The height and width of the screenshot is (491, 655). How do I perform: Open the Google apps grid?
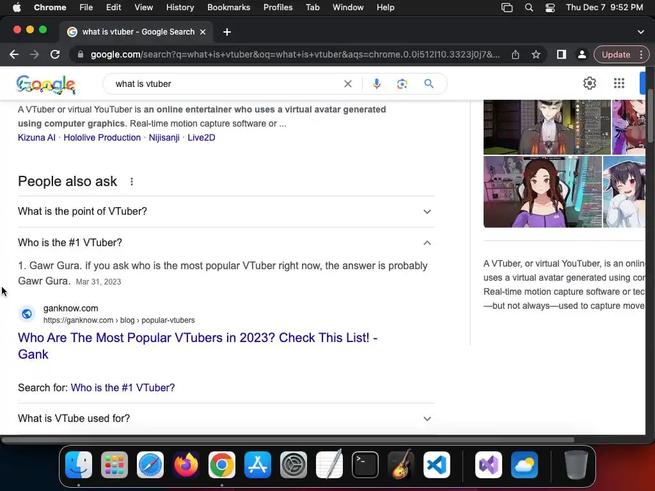(619, 83)
